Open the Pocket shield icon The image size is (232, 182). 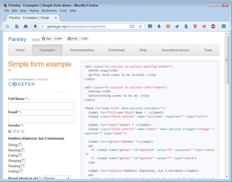coord(150,27)
